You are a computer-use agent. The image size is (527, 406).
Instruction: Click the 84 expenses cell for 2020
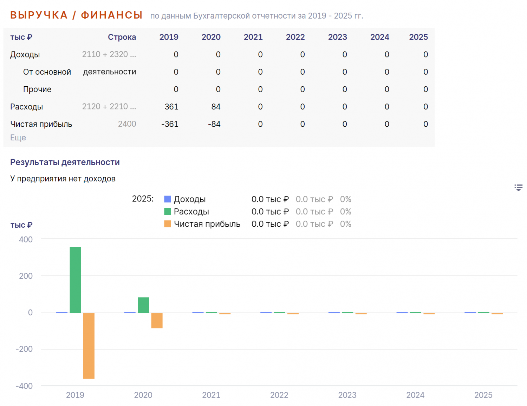tap(216, 107)
